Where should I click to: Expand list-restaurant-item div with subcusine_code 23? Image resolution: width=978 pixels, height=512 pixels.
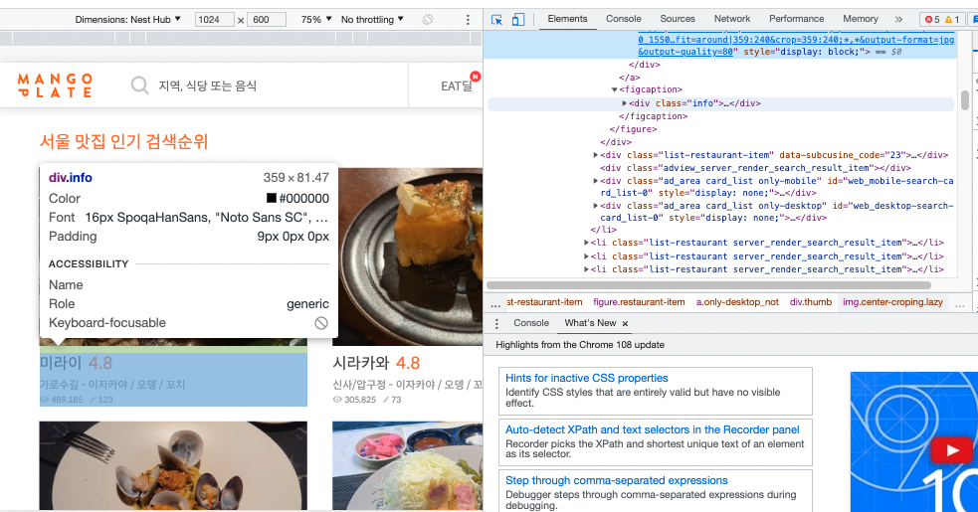coord(596,155)
